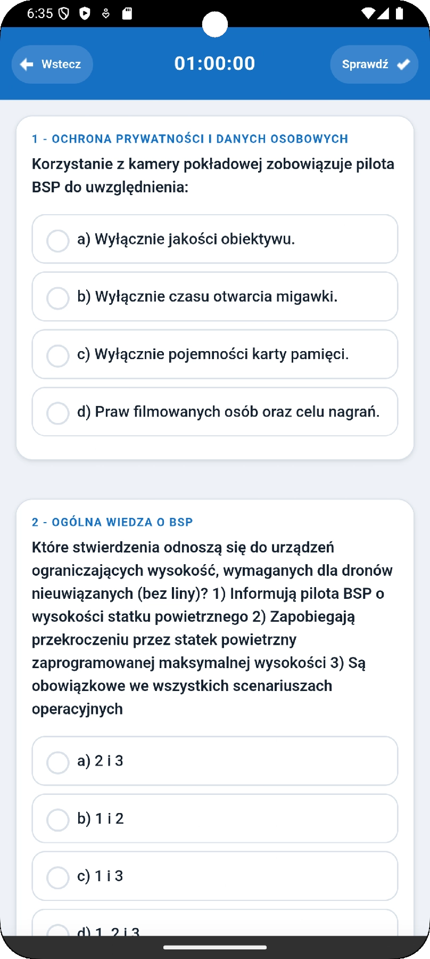Select answer c) 1 i 3
This screenshot has height=959, width=430.
point(215,876)
